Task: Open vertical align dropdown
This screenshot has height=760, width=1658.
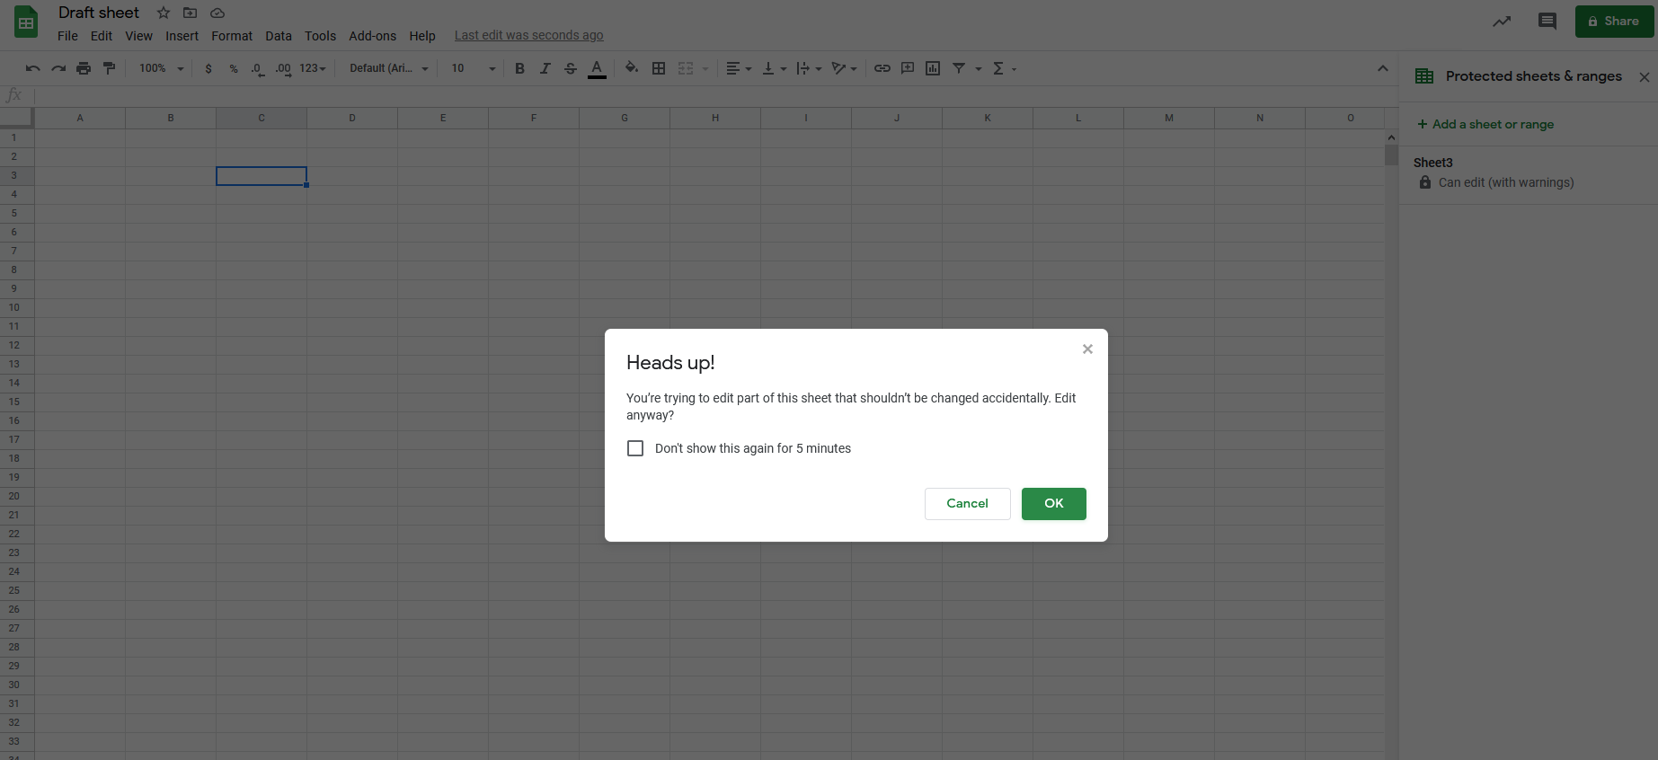Action: [x=774, y=68]
